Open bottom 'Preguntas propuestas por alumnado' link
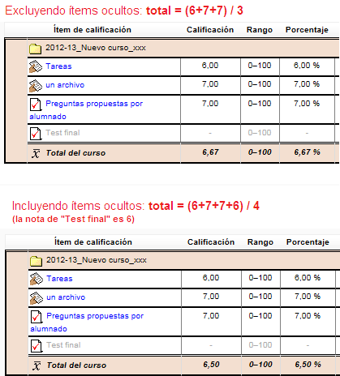The width and height of the screenshot is (340, 376). pyautogui.click(x=87, y=323)
